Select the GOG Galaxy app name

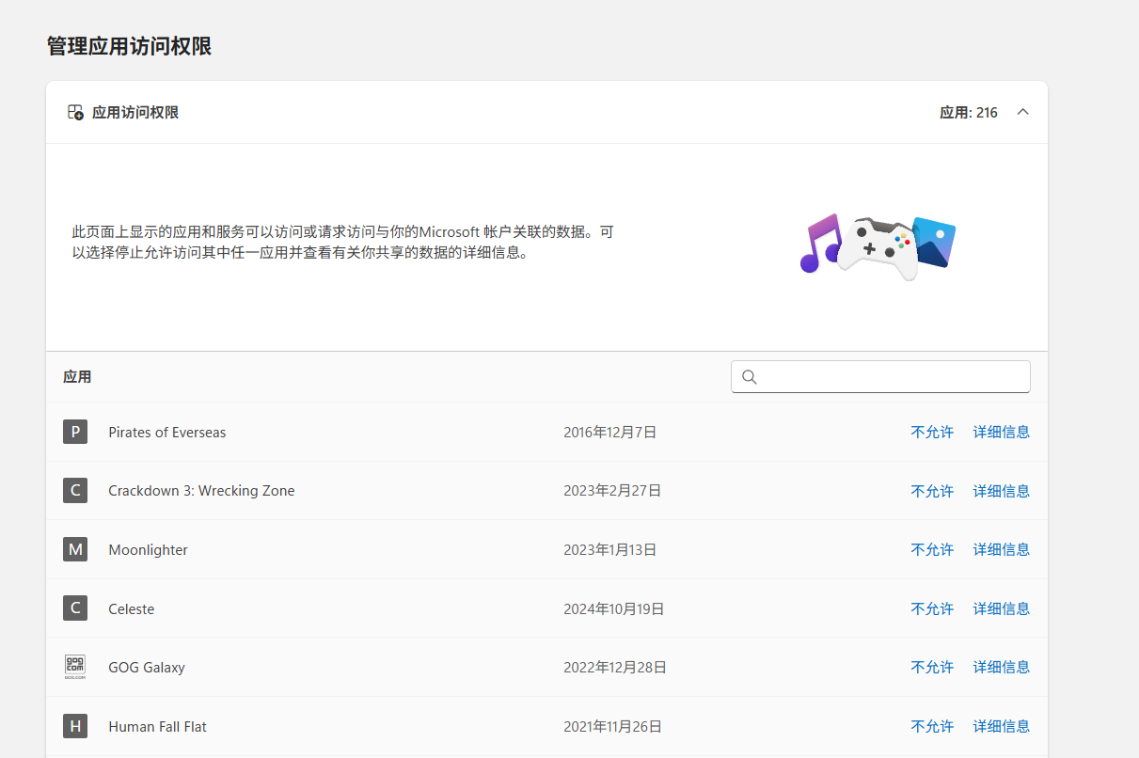(147, 668)
